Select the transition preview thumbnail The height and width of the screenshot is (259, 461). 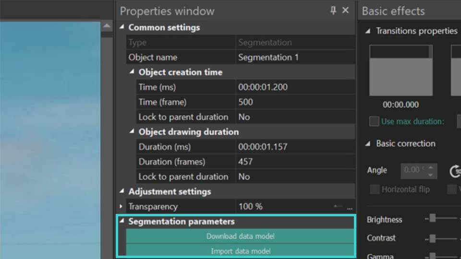tap(400, 71)
